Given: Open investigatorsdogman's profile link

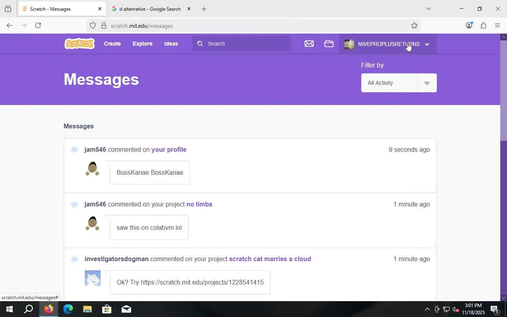Looking at the screenshot, I should [x=116, y=259].
